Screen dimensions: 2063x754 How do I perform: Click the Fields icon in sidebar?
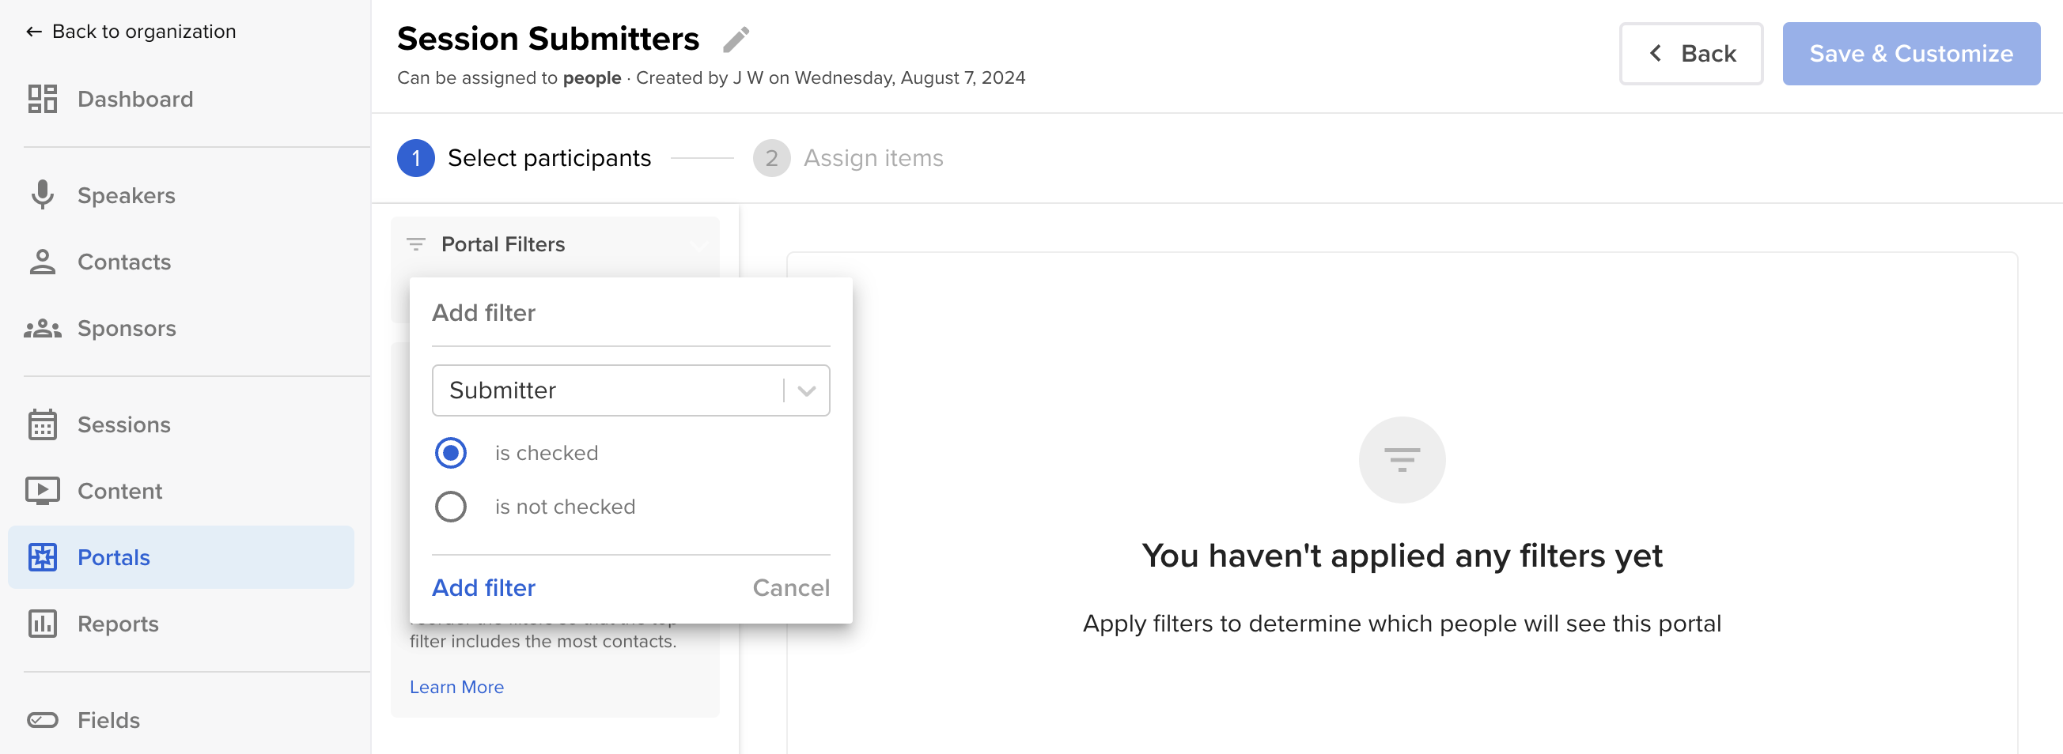point(43,720)
